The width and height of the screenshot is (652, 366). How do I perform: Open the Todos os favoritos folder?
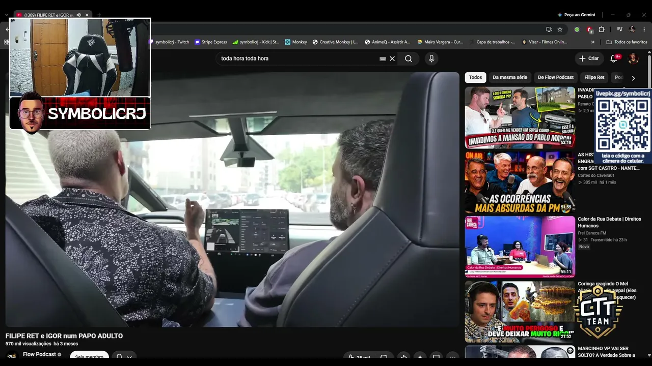click(627, 42)
